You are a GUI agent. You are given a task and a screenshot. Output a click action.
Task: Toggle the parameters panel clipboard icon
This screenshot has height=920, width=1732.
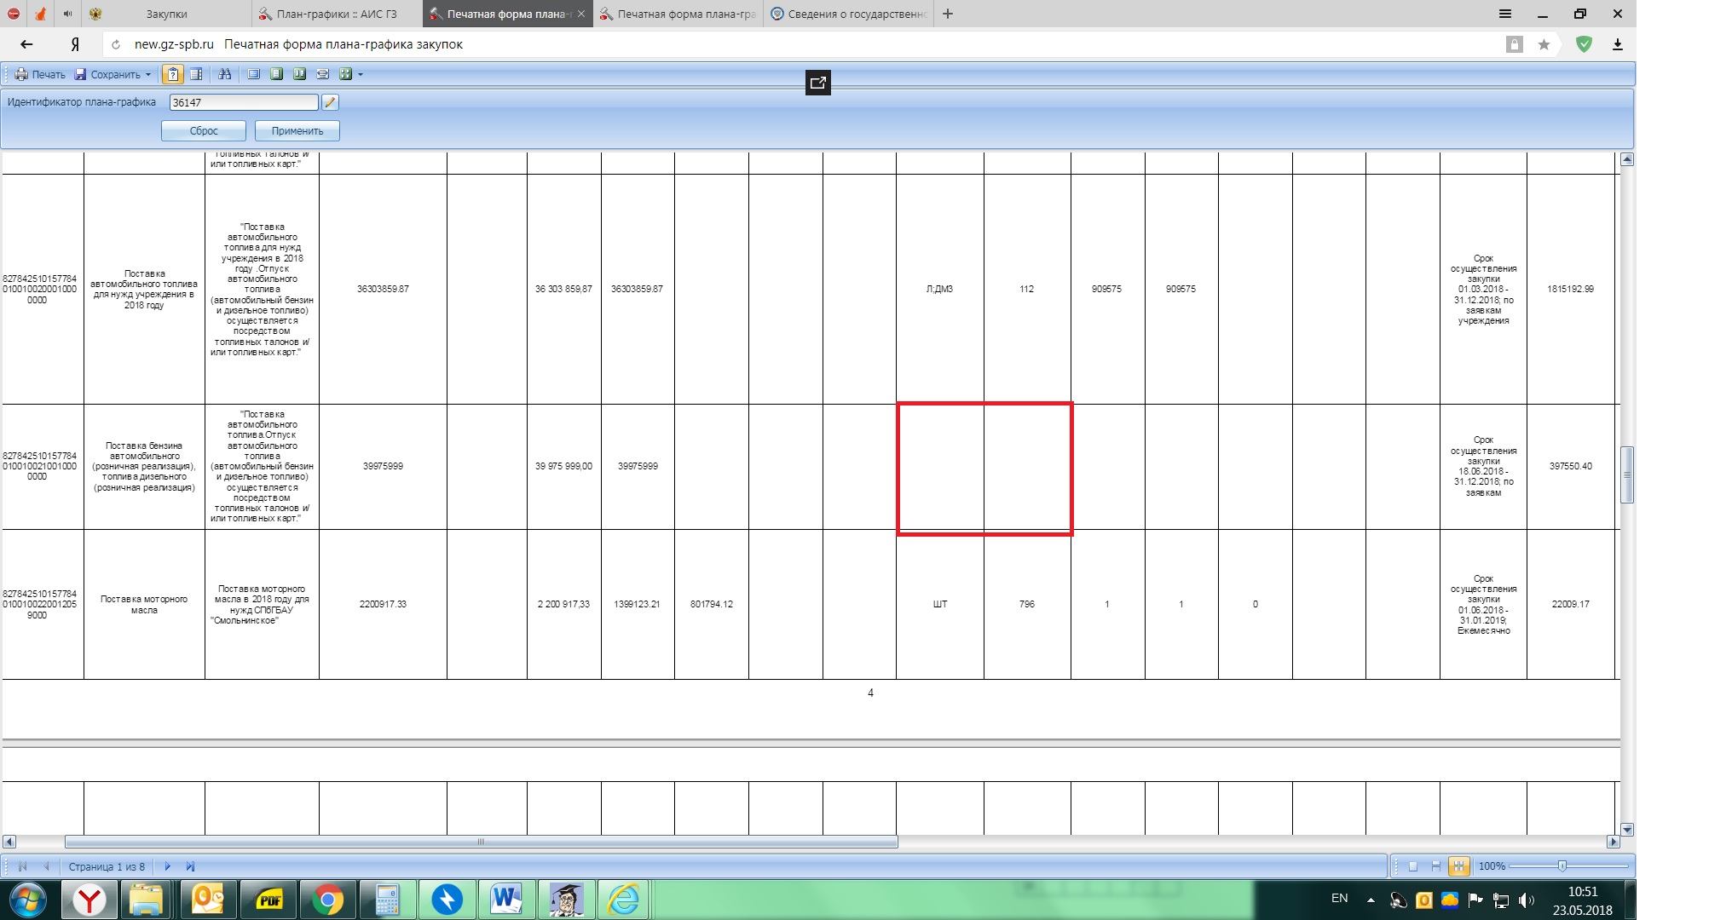pyautogui.click(x=173, y=74)
